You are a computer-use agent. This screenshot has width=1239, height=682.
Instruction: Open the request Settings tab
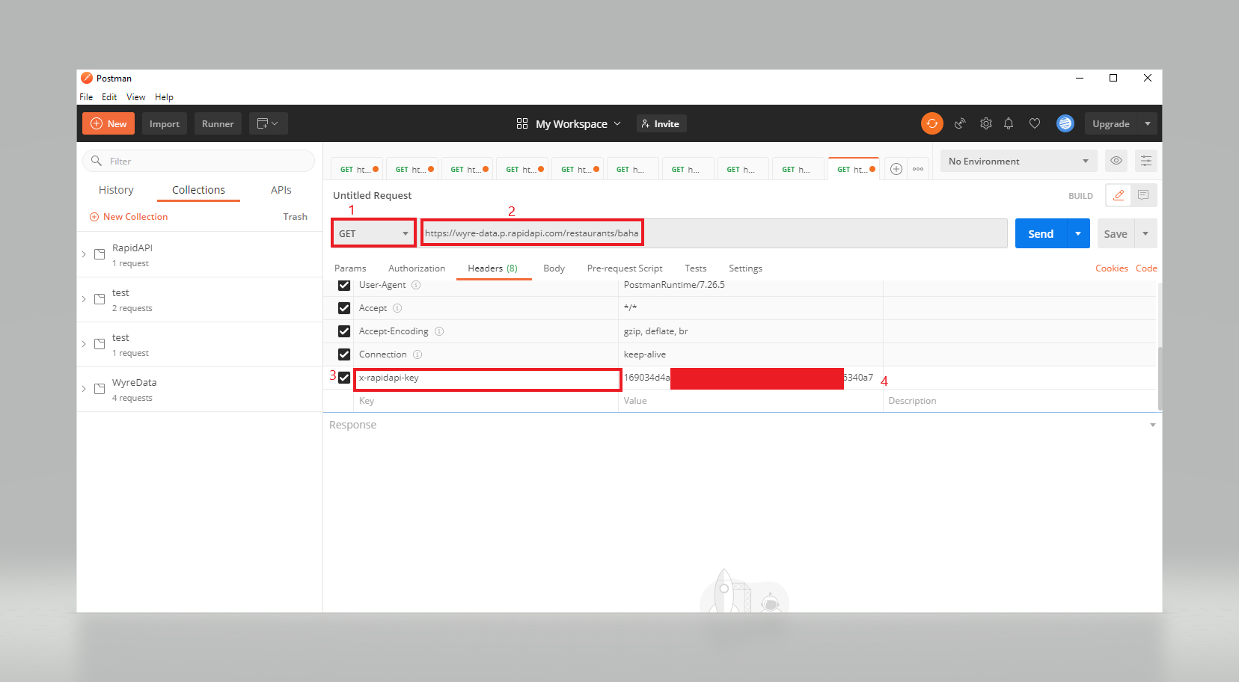tap(745, 268)
